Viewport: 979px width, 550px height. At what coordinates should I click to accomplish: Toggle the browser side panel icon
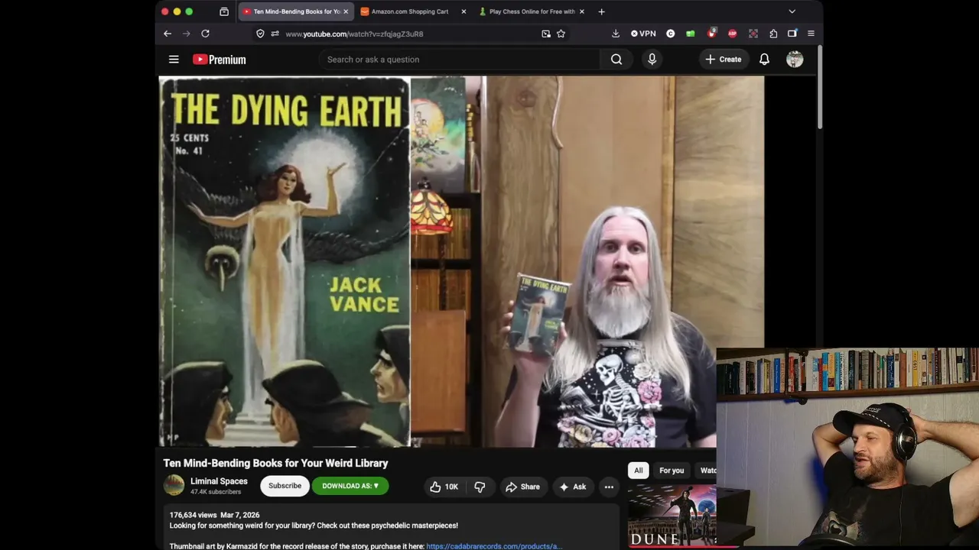pyautogui.click(x=792, y=34)
